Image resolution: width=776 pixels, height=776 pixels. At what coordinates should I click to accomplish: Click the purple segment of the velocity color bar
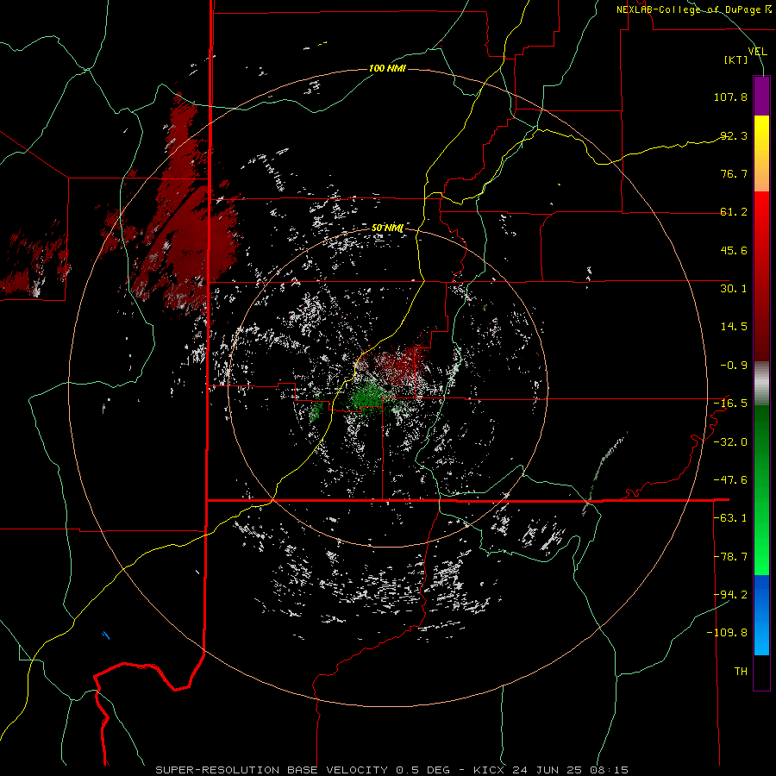tap(761, 96)
